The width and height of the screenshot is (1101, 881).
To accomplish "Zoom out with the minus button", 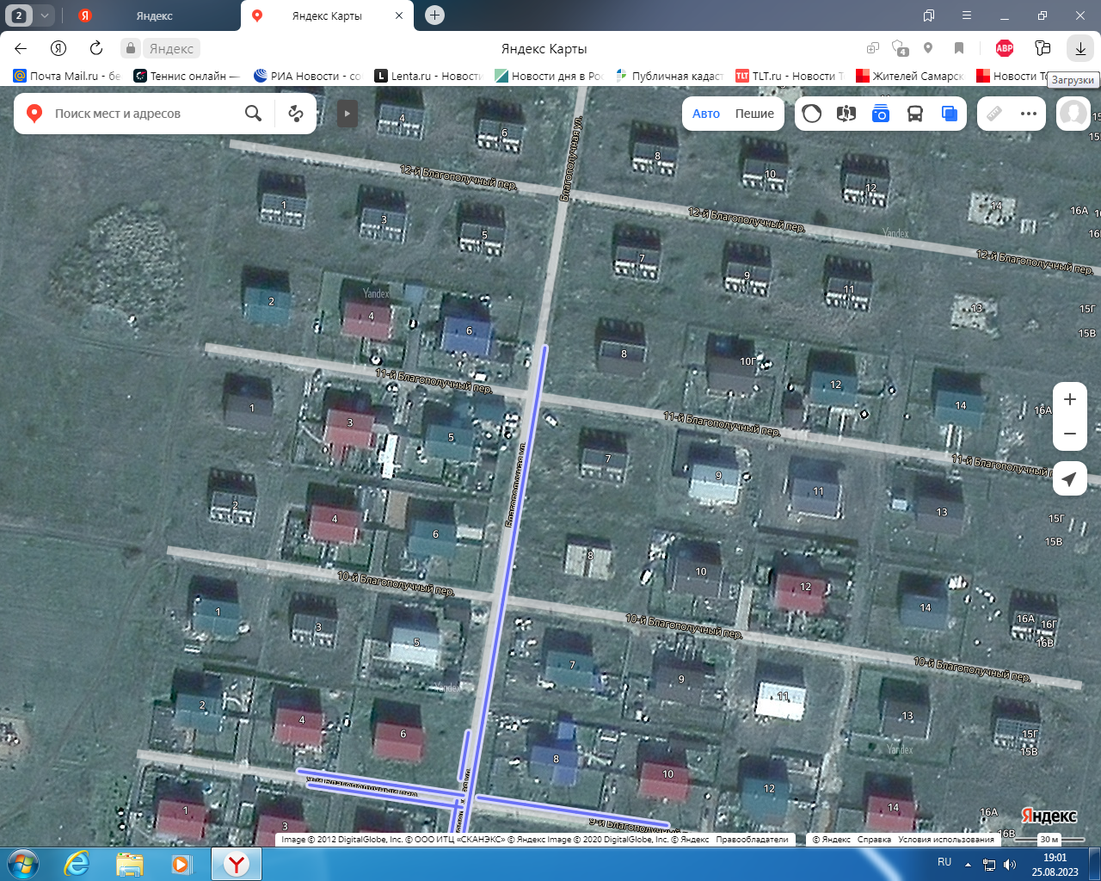I will point(1070,434).
